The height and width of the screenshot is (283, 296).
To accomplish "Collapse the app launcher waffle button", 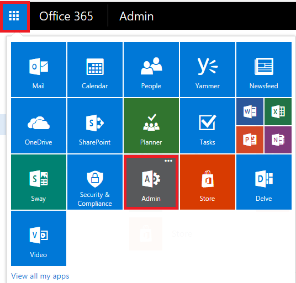I will pyautogui.click(x=14, y=16).
